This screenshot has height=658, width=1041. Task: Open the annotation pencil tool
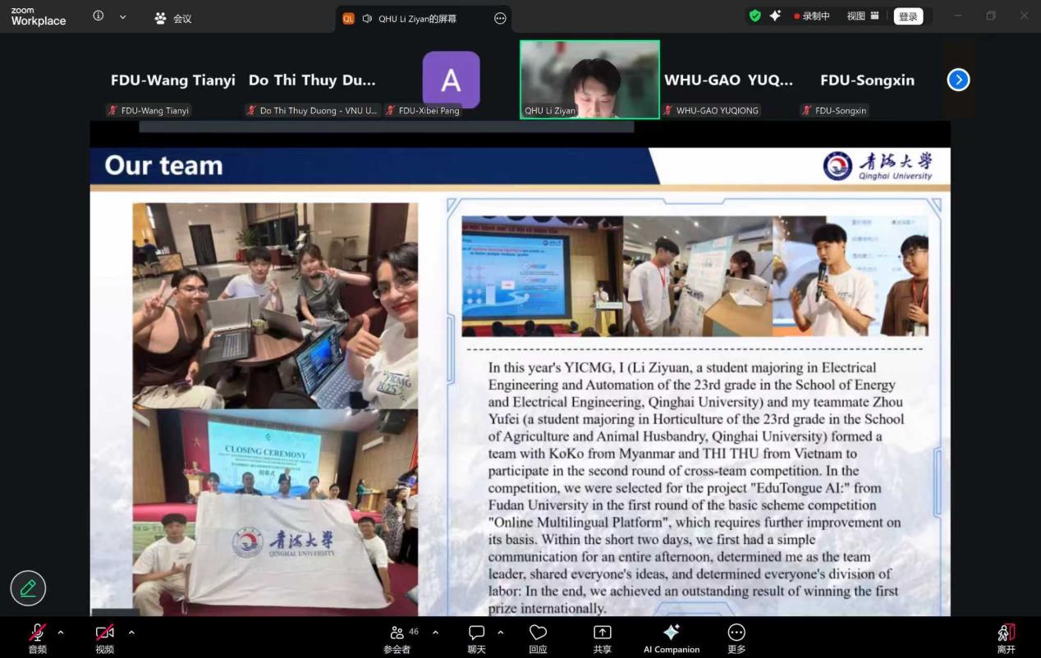[28, 587]
